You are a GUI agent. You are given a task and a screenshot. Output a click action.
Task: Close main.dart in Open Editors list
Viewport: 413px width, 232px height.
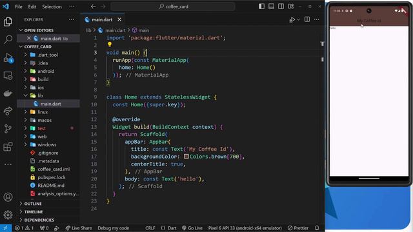click(28, 39)
